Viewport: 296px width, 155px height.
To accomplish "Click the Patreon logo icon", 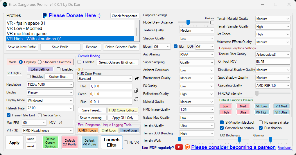I will (187, 147).
